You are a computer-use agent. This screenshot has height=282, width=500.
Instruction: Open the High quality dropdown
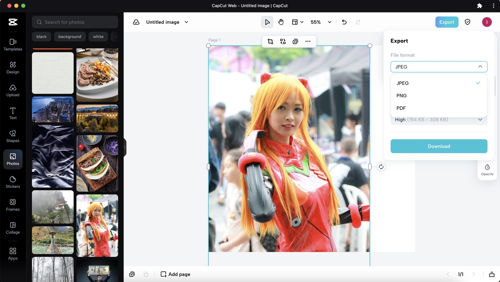click(439, 120)
